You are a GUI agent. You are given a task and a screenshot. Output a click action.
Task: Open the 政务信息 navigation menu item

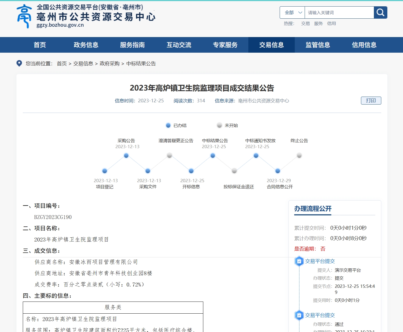click(86, 45)
